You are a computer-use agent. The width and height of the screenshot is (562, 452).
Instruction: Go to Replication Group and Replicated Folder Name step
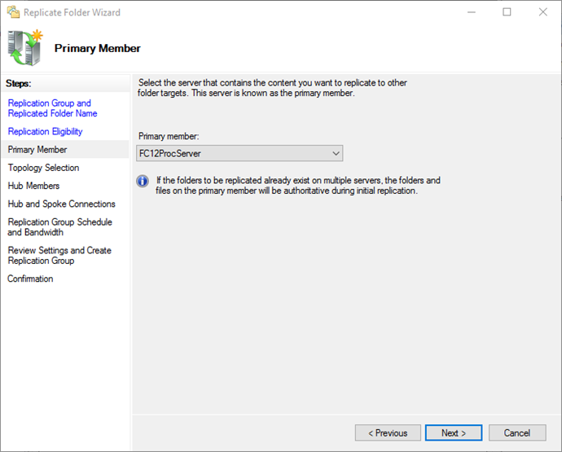(x=52, y=108)
